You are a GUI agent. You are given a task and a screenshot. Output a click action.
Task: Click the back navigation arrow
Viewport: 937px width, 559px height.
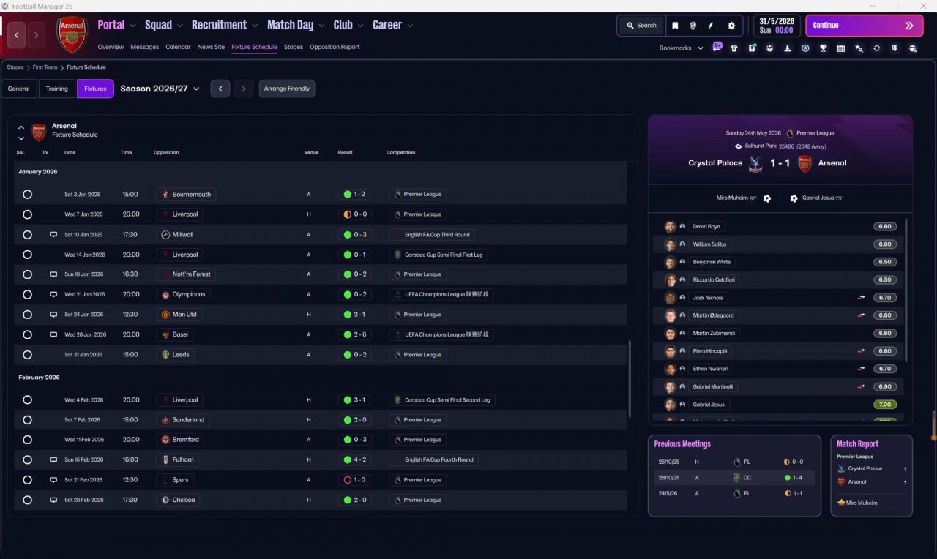pyautogui.click(x=18, y=35)
